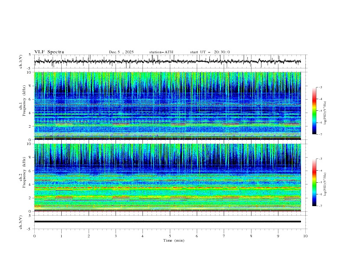The width and height of the screenshot is (344, 265).
Task: Click the time axis tick label "7"
Action: point(224,236)
